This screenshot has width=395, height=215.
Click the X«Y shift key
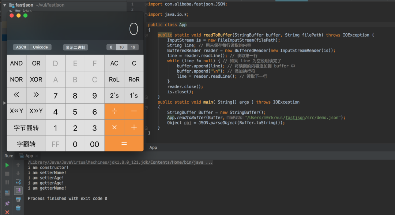pos(16,111)
